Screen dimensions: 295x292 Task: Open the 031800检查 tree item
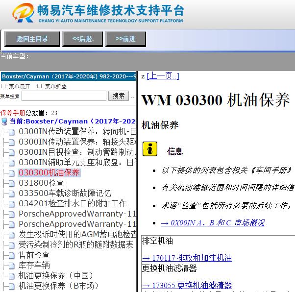click(x=41, y=183)
